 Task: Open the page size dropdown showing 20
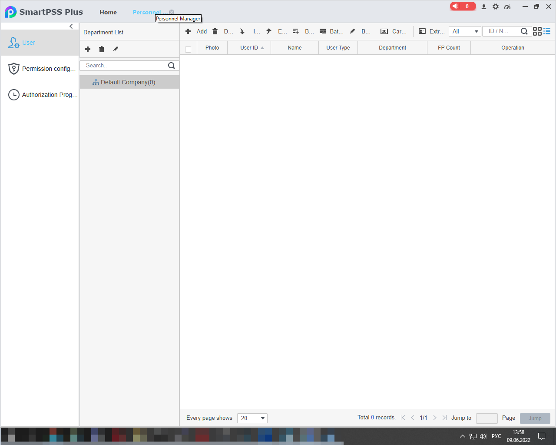252,418
